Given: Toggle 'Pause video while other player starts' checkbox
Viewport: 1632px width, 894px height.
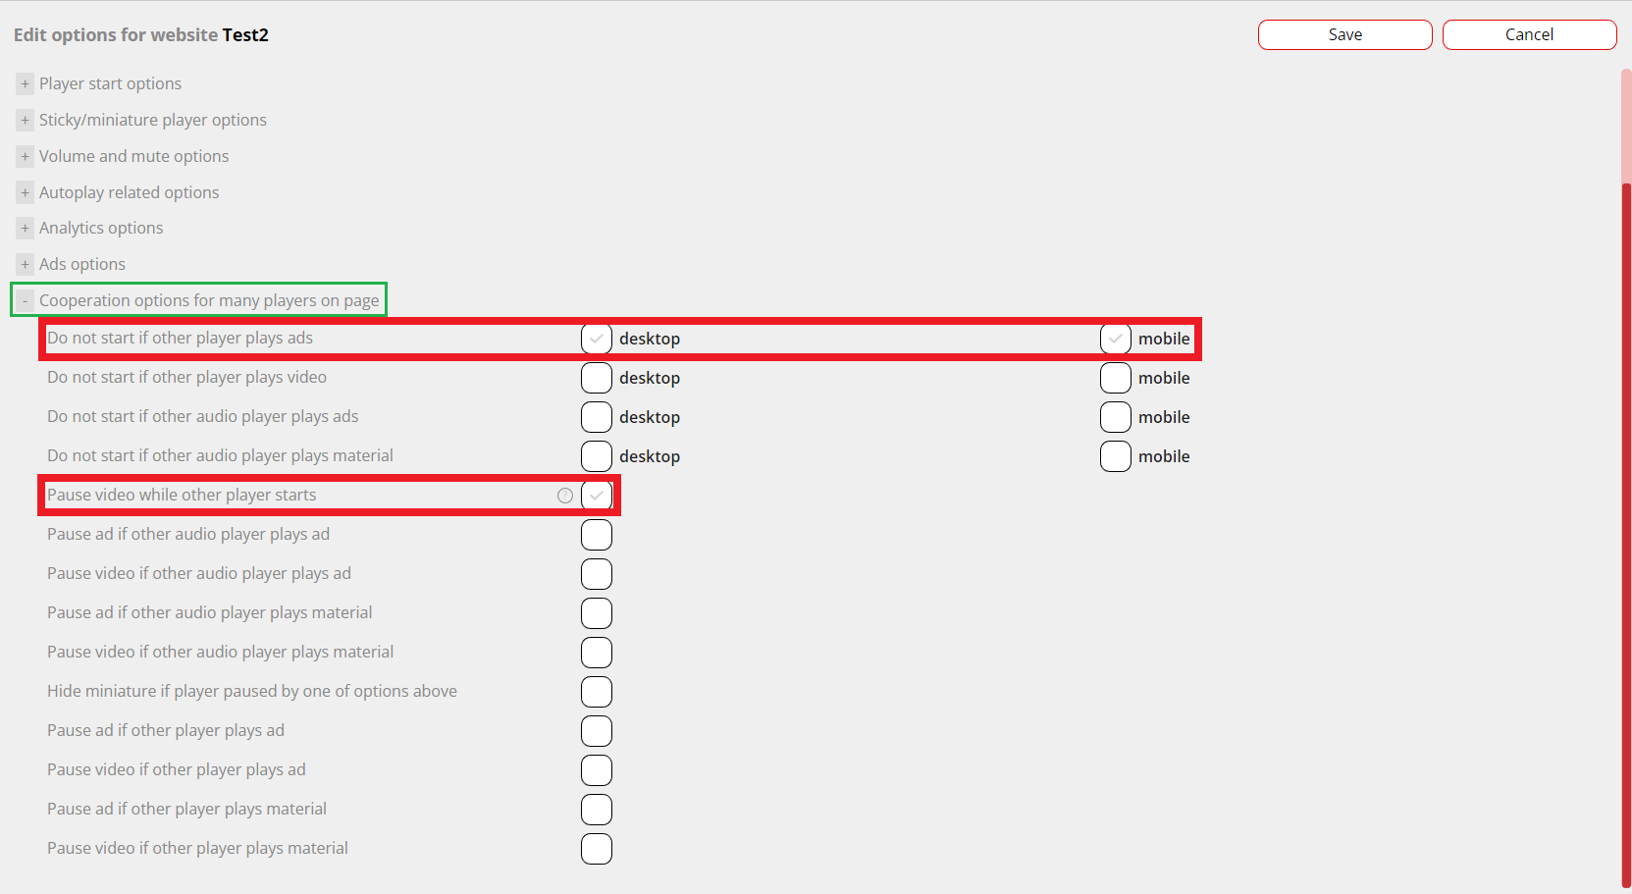Looking at the screenshot, I should (x=597, y=496).
